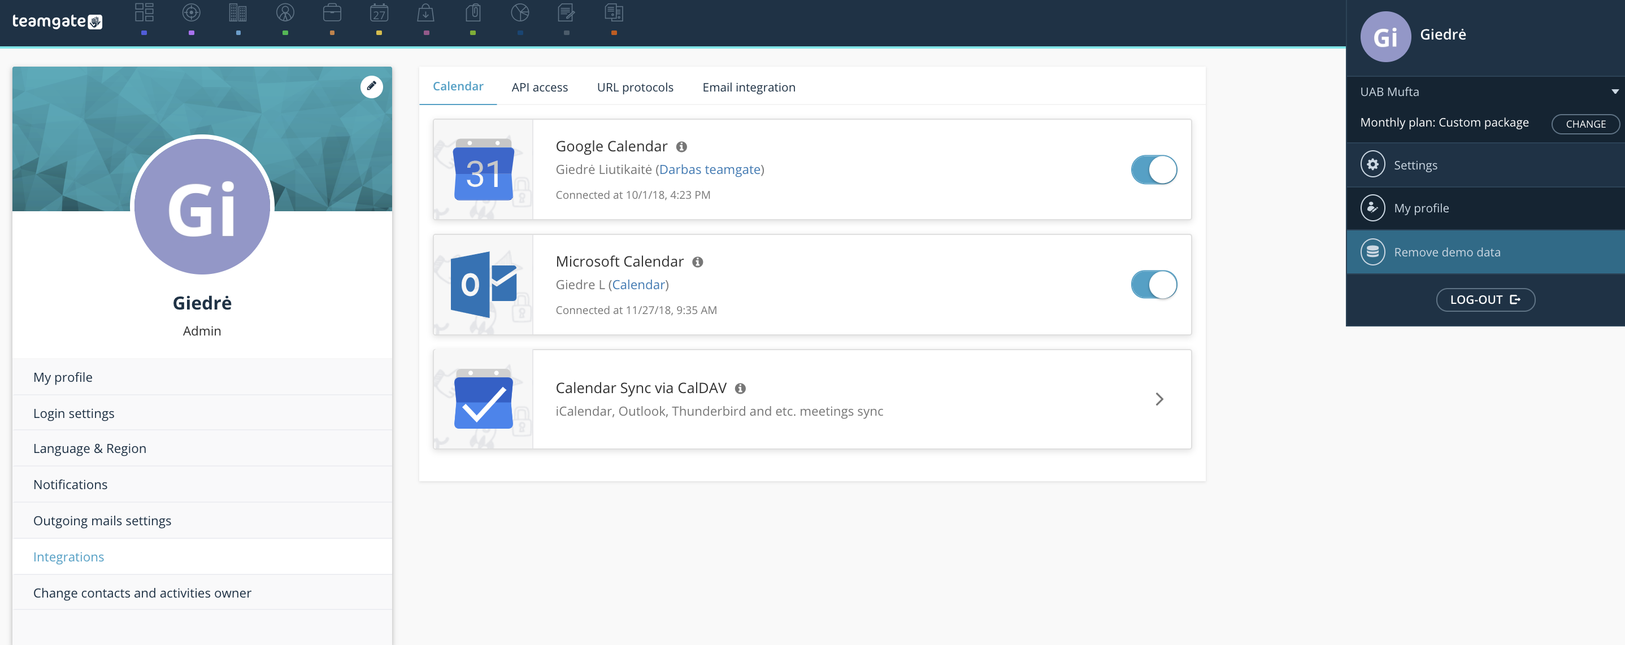Viewport: 1625px width, 645px height.
Task: Switch to API access tab
Action: (x=540, y=86)
